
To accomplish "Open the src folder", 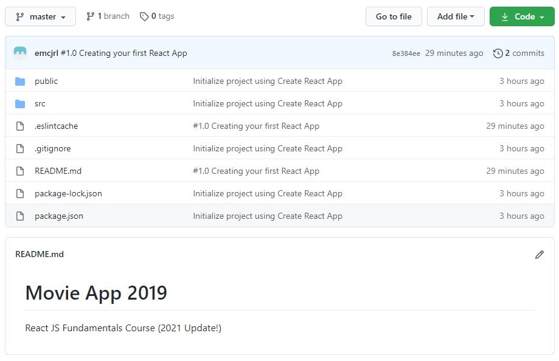I will (x=40, y=104).
